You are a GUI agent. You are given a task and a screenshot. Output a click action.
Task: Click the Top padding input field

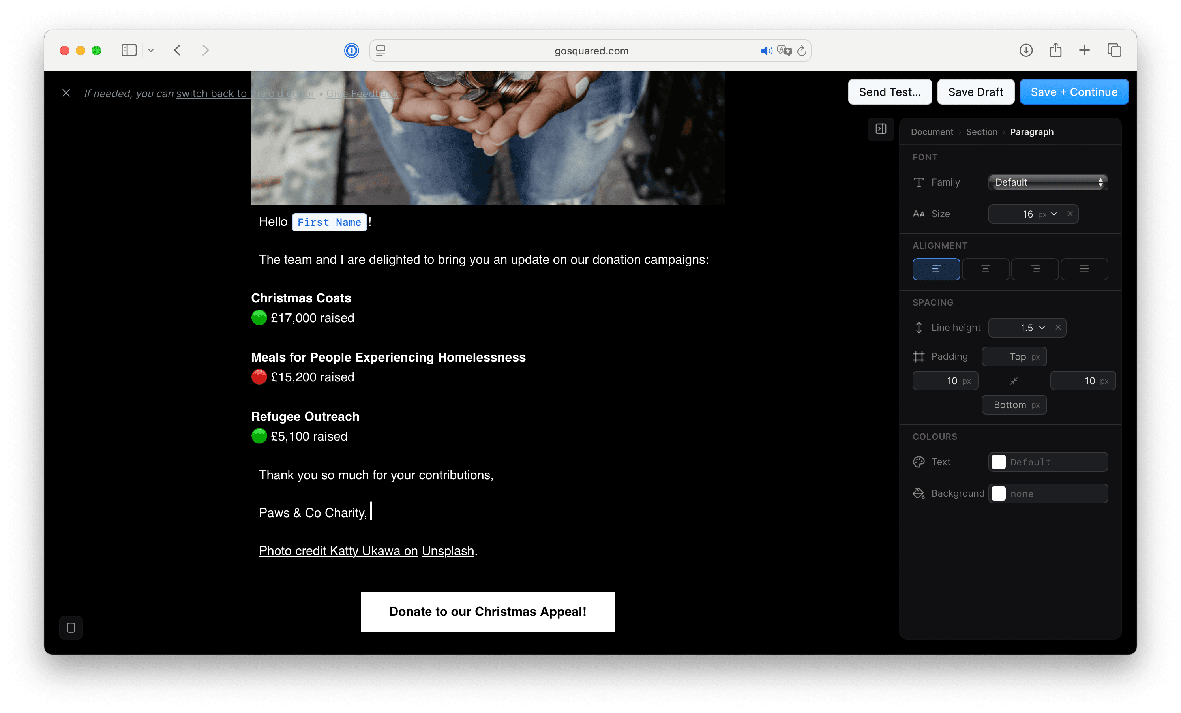1014,357
